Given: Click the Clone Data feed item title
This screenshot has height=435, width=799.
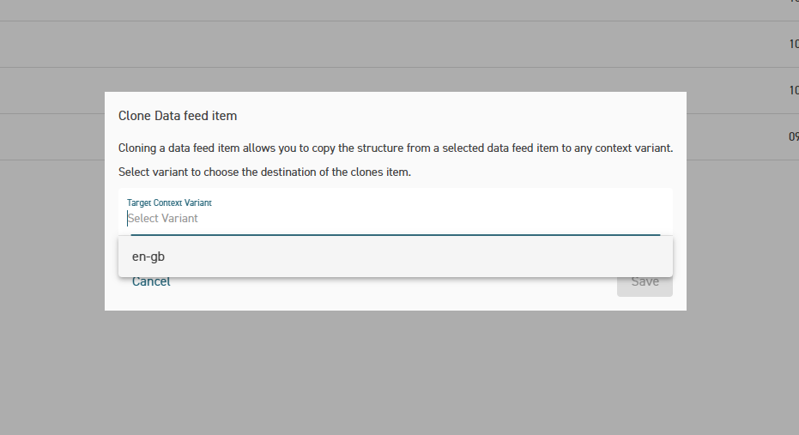Looking at the screenshot, I should click(178, 115).
